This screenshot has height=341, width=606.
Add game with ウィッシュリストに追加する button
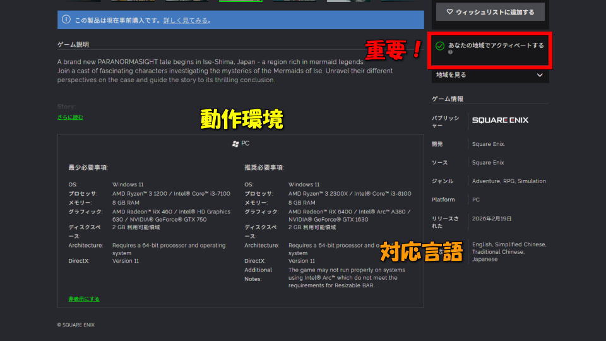pos(490,12)
